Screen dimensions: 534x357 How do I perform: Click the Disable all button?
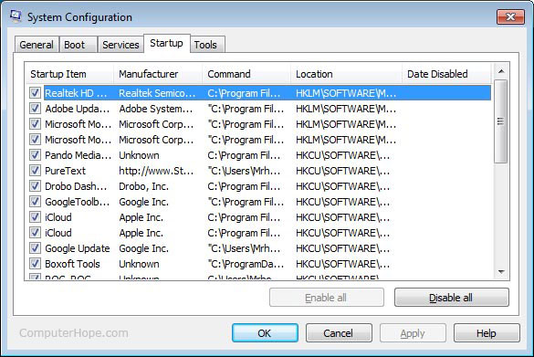452,298
